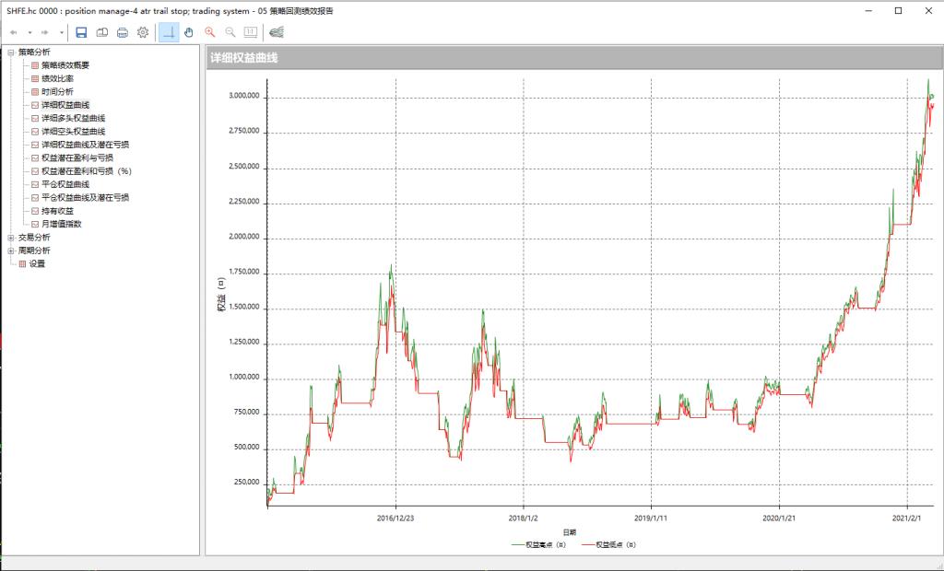Image resolution: width=944 pixels, height=571 pixels.
Task: Click the 500,000 axis value
Action: 247,448
